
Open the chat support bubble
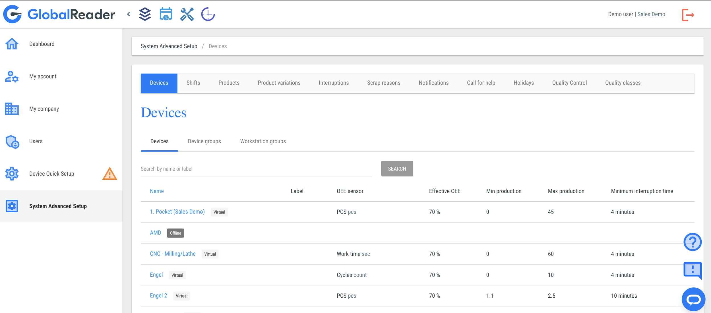click(693, 299)
